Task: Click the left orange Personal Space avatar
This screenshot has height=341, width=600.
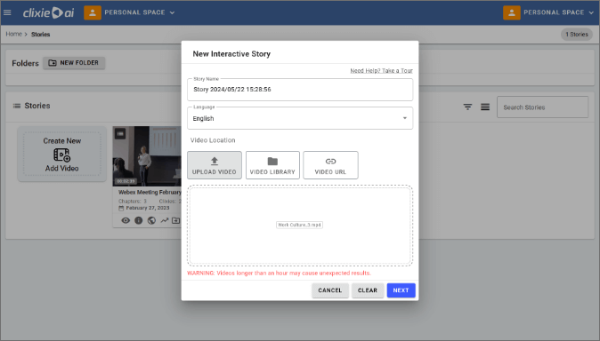Action: pos(93,12)
